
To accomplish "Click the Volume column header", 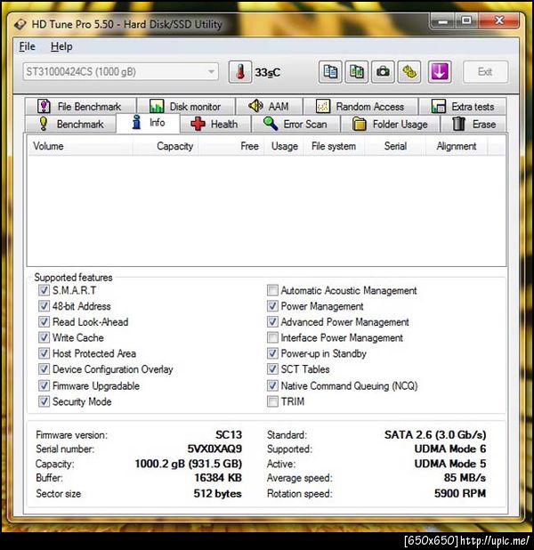I will click(x=80, y=146).
